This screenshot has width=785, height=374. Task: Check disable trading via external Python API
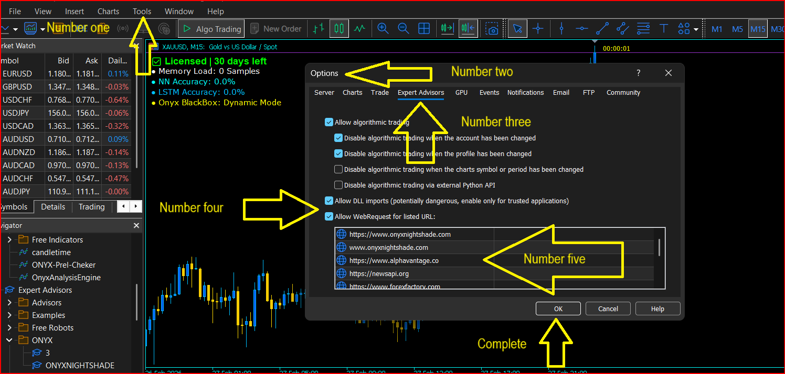click(x=338, y=185)
